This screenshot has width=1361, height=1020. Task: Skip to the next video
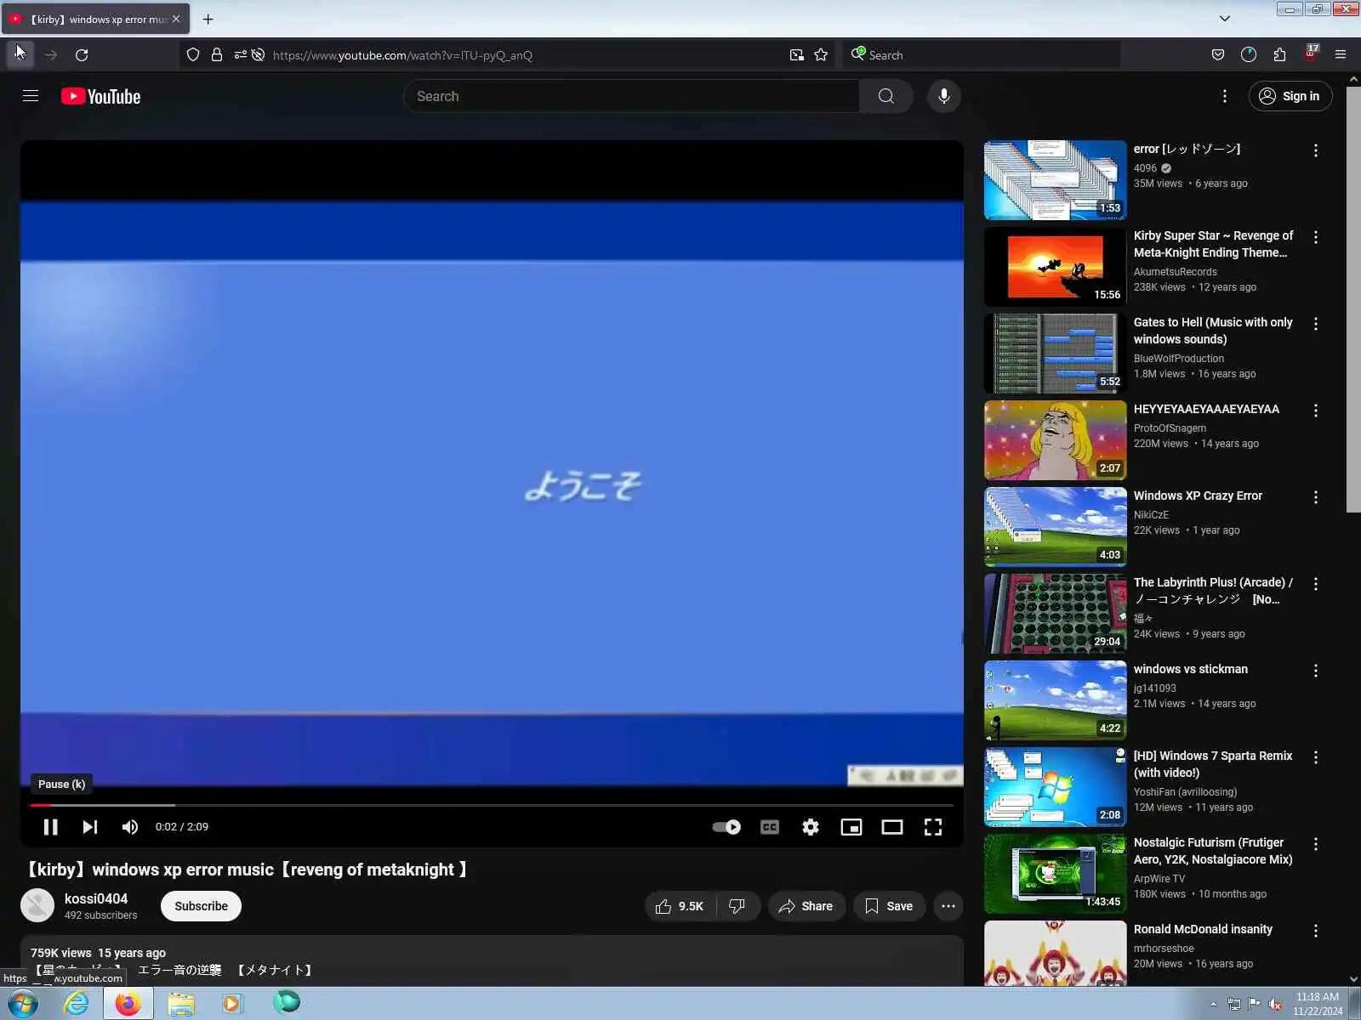89,827
